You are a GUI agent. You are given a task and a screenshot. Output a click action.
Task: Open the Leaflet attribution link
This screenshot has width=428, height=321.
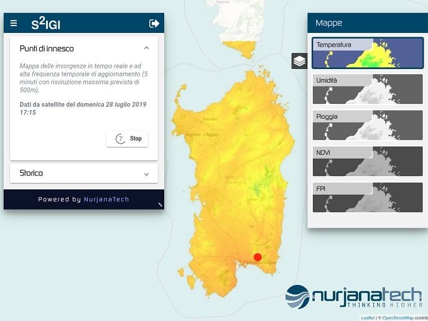(x=368, y=318)
